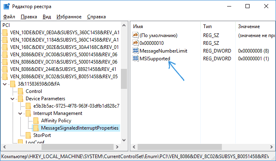This screenshot has width=276, height=161.
Task: Click the StorPort folder icon
Action: point(28,135)
